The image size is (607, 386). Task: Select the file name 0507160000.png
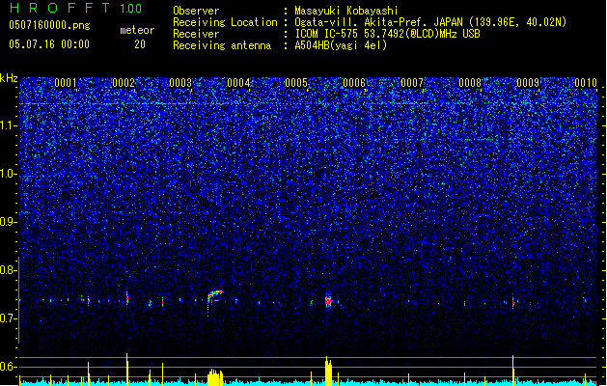pyautogui.click(x=49, y=25)
